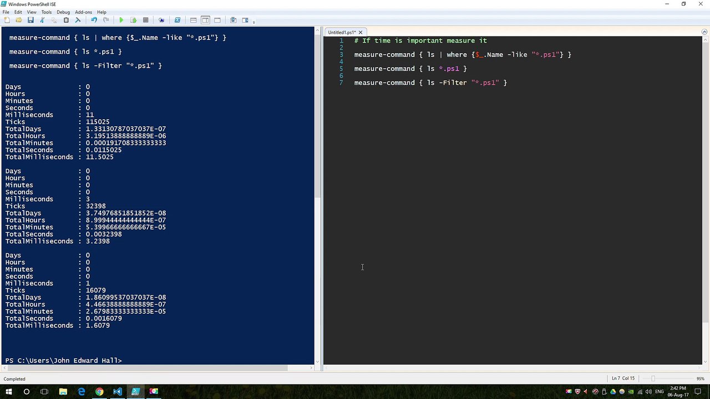Open the Help menu
The image size is (710, 399).
point(102,12)
